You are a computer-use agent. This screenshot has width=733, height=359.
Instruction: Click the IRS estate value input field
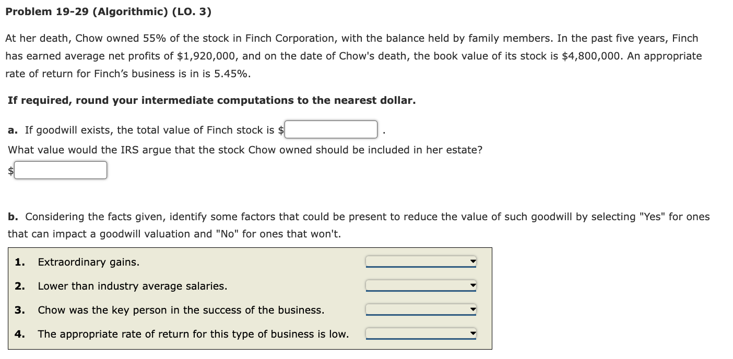click(x=61, y=170)
